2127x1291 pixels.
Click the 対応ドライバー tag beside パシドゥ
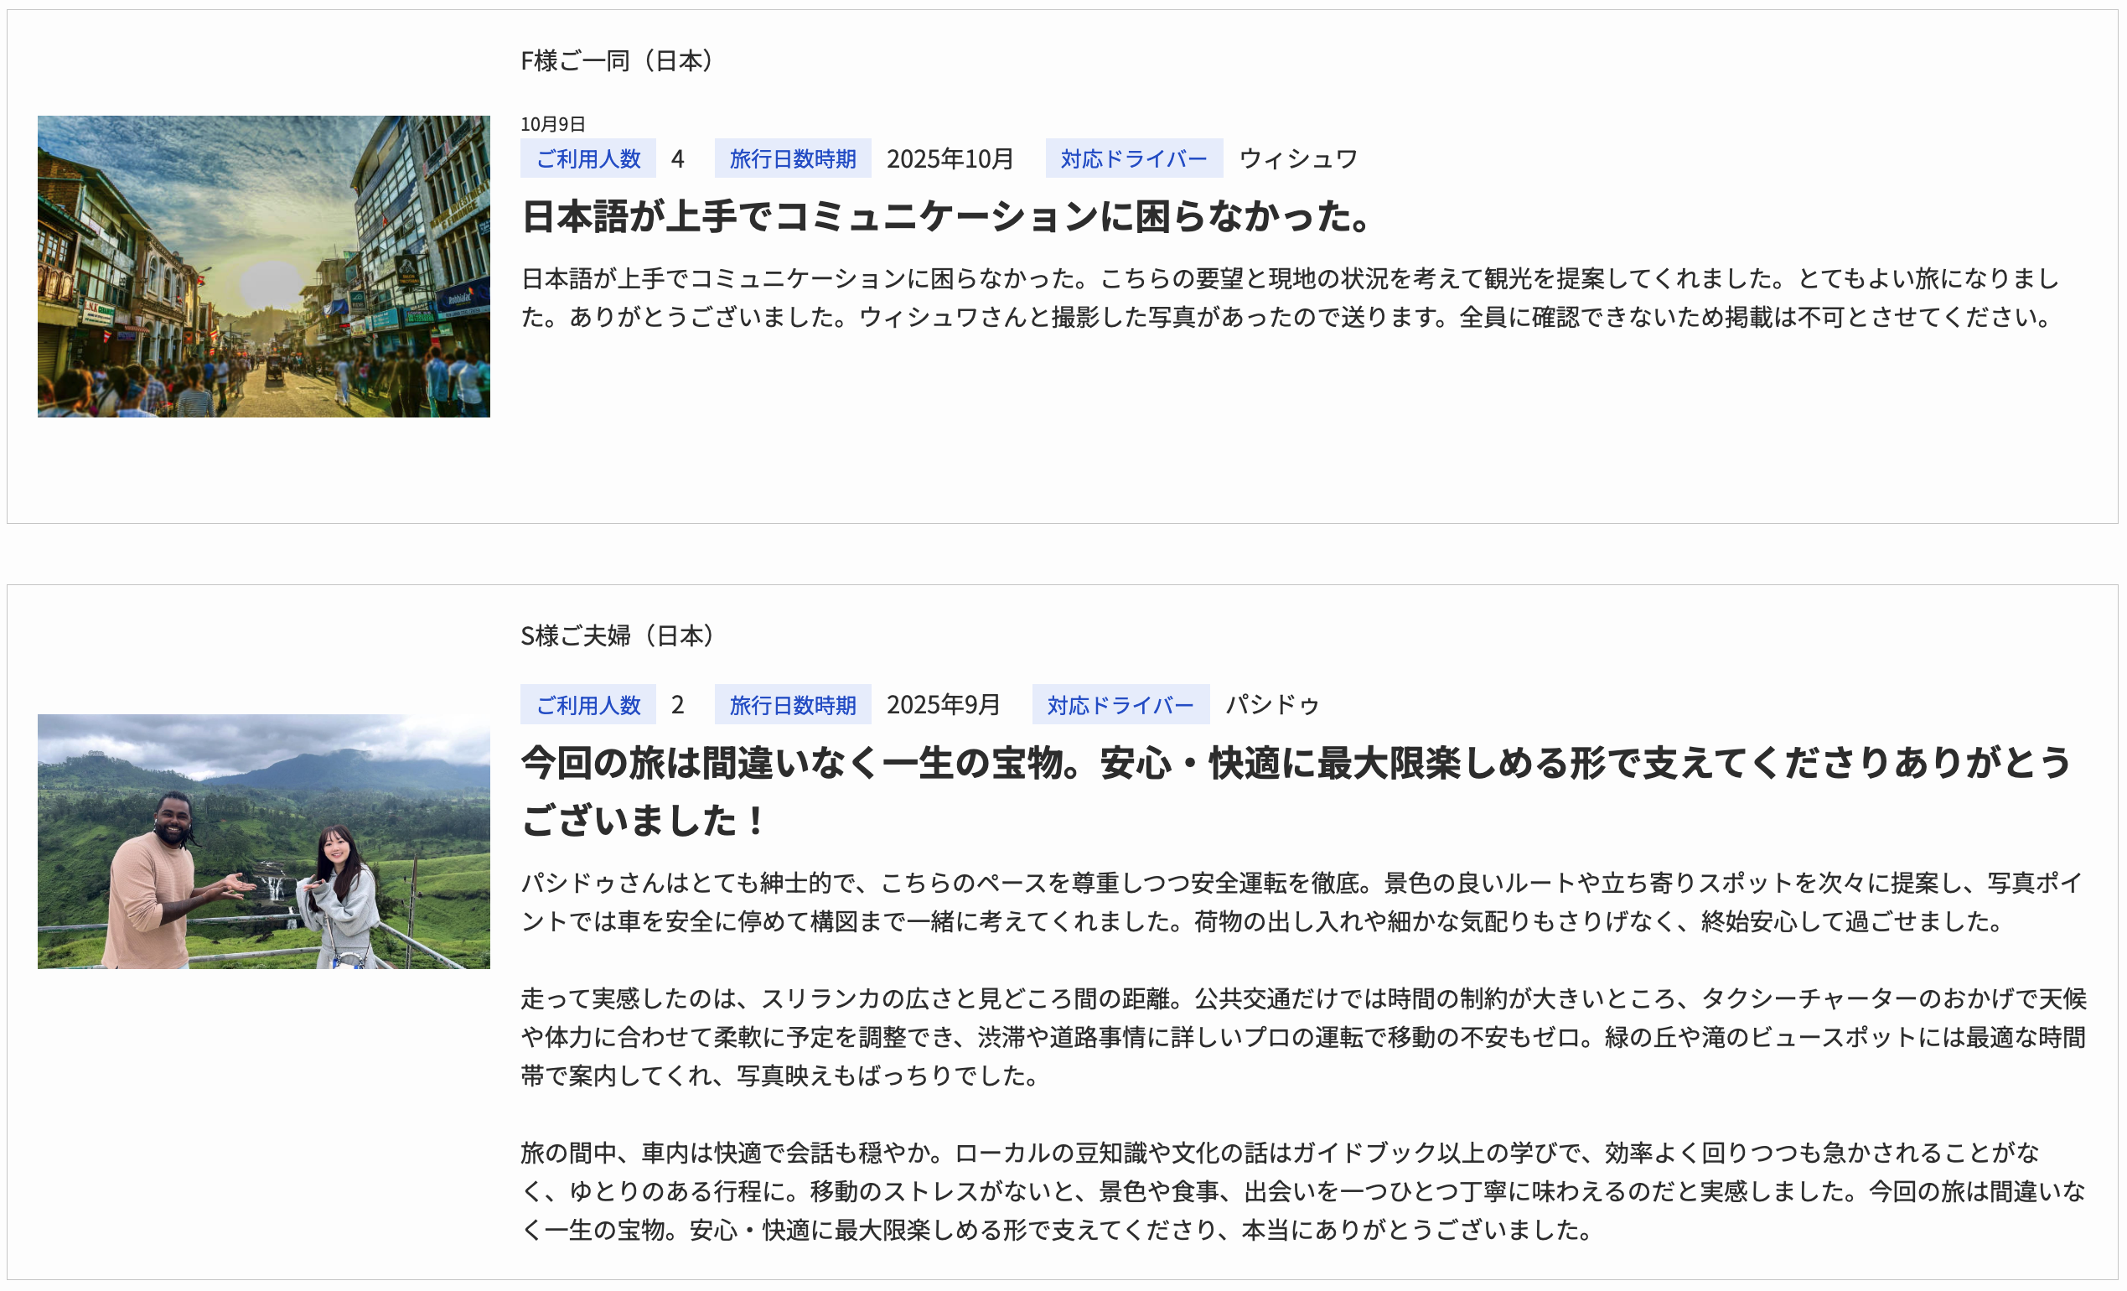(1120, 705)
